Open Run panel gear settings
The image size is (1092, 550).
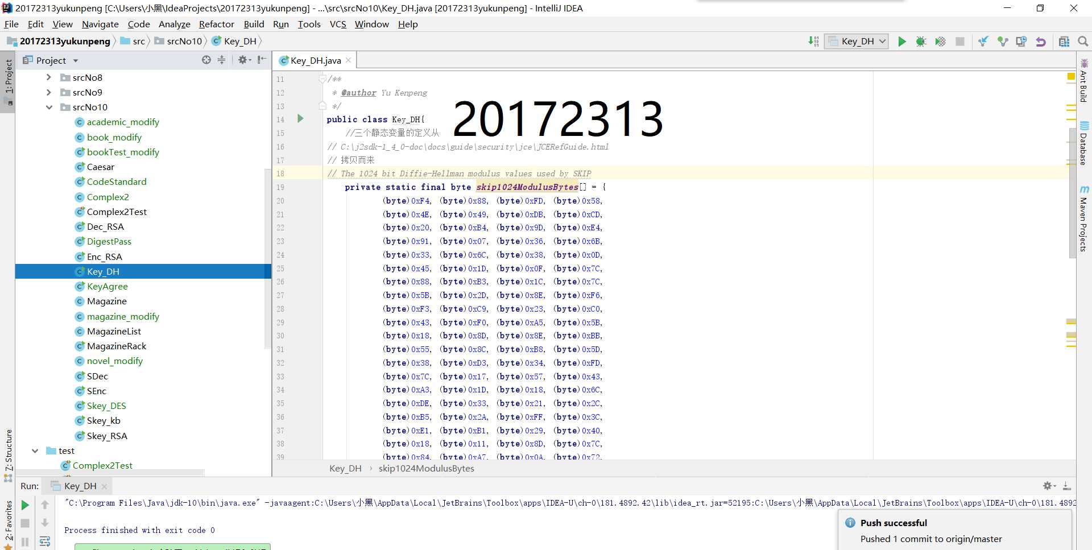[1049, 486]
